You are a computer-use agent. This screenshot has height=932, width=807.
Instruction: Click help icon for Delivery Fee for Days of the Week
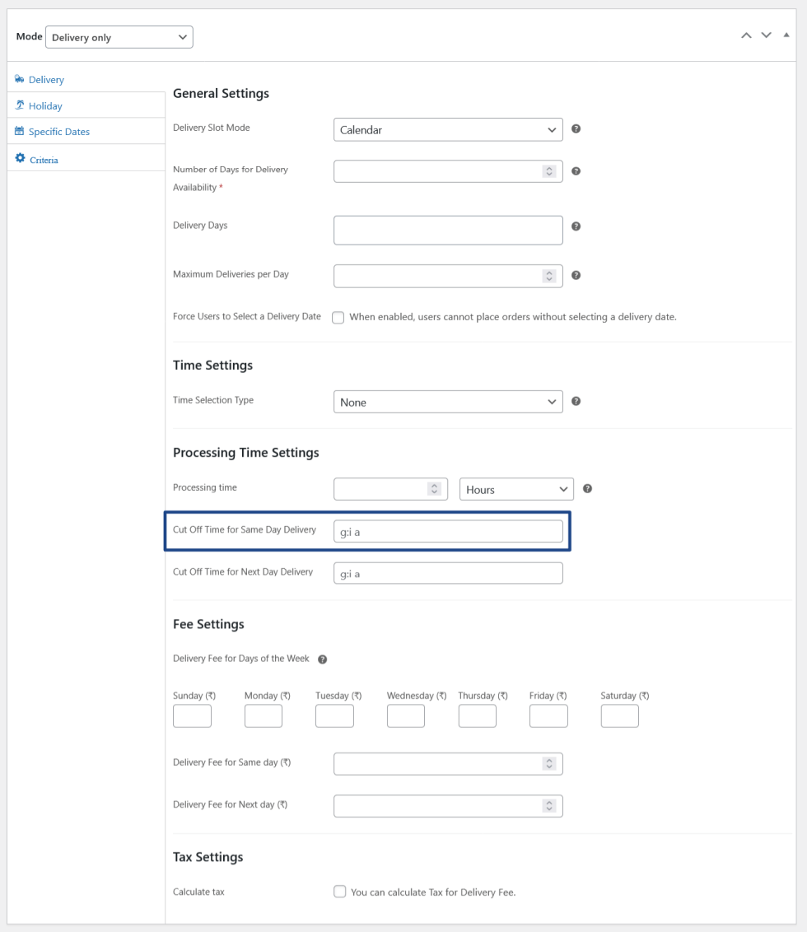pos(323,659)
